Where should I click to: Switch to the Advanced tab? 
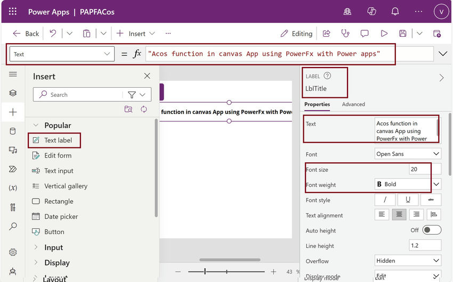[353, 104]
